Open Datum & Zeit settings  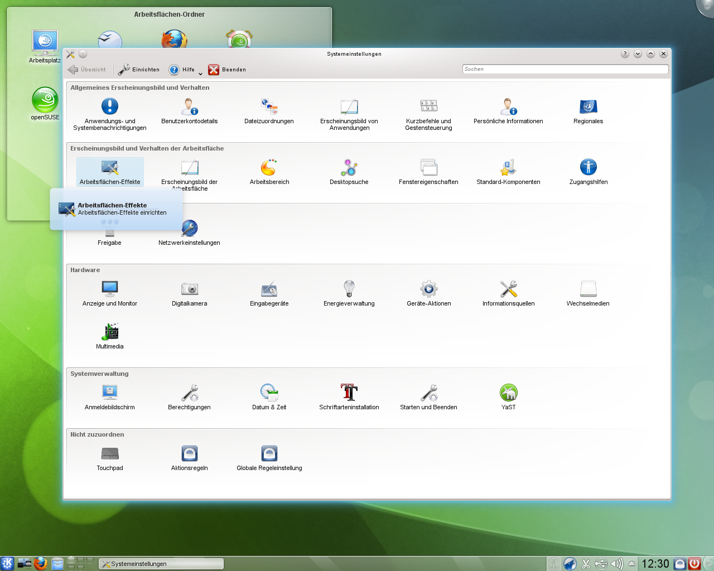coord(269,393)
